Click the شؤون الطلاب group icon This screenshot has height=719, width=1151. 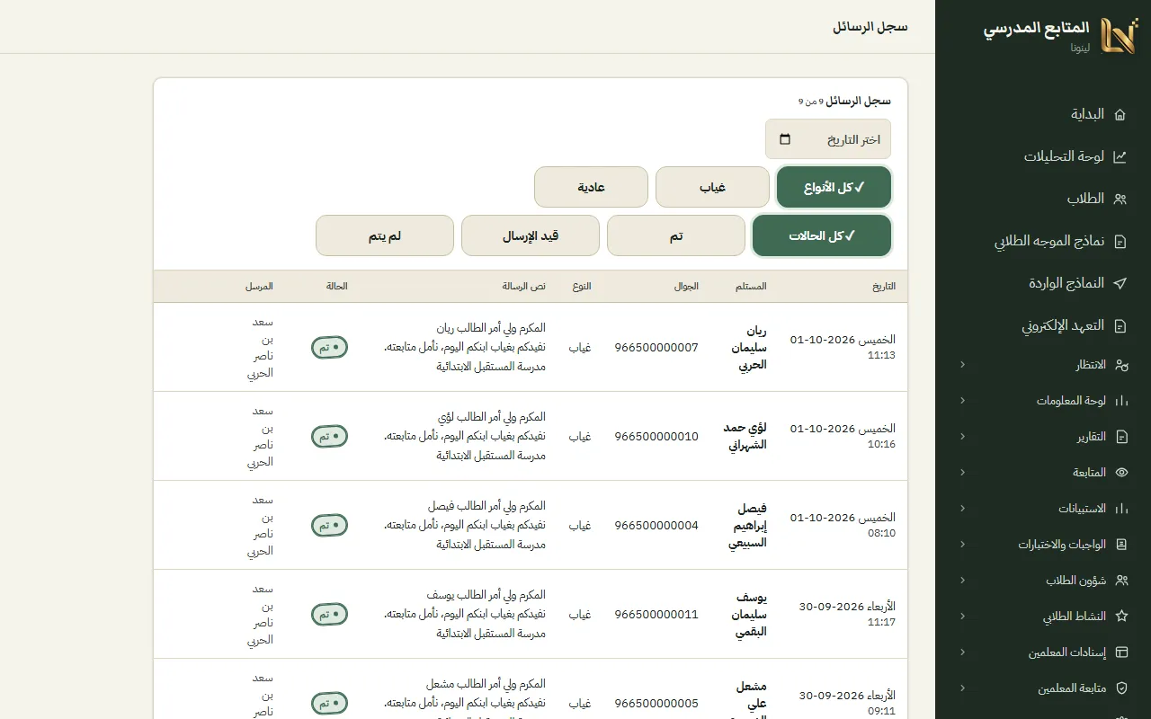click(1121, 581)
